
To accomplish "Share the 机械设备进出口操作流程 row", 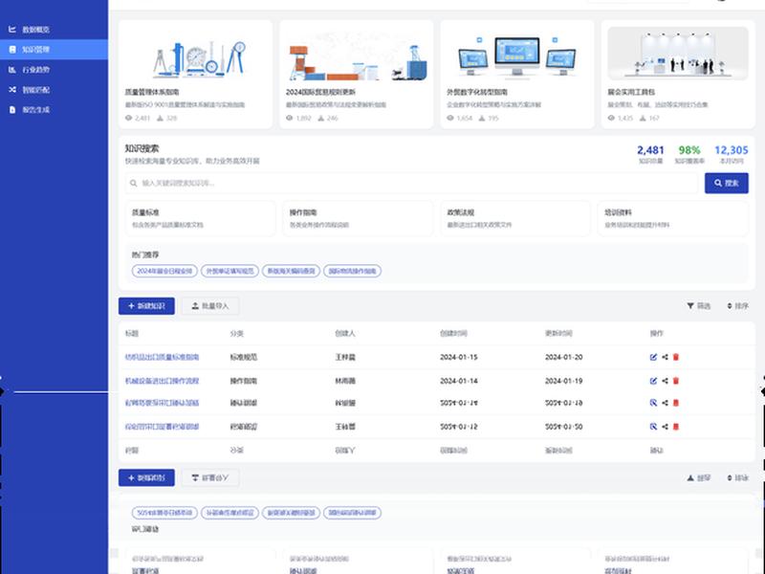I will 665,381.
